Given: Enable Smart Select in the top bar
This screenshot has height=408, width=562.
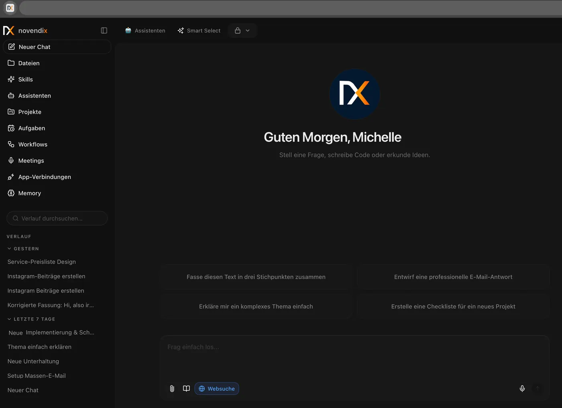Looking at the screenshot, I should tap(199, 30).
